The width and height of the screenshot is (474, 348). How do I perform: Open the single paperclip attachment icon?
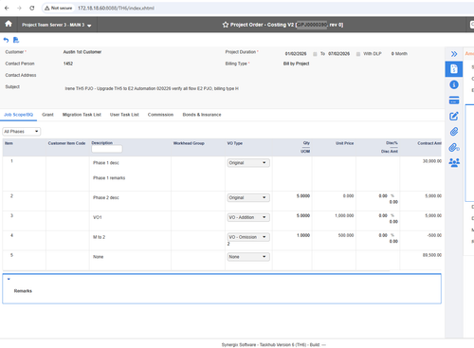point(454,131)
